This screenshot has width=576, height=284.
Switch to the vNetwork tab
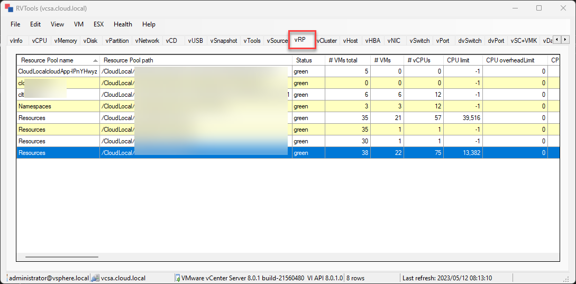click(148, 41)
